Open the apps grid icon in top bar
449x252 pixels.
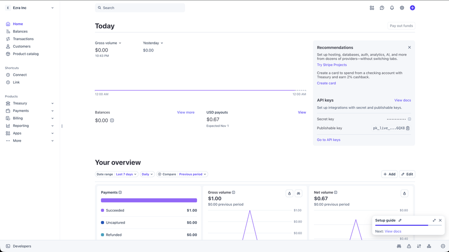point(372,8)
